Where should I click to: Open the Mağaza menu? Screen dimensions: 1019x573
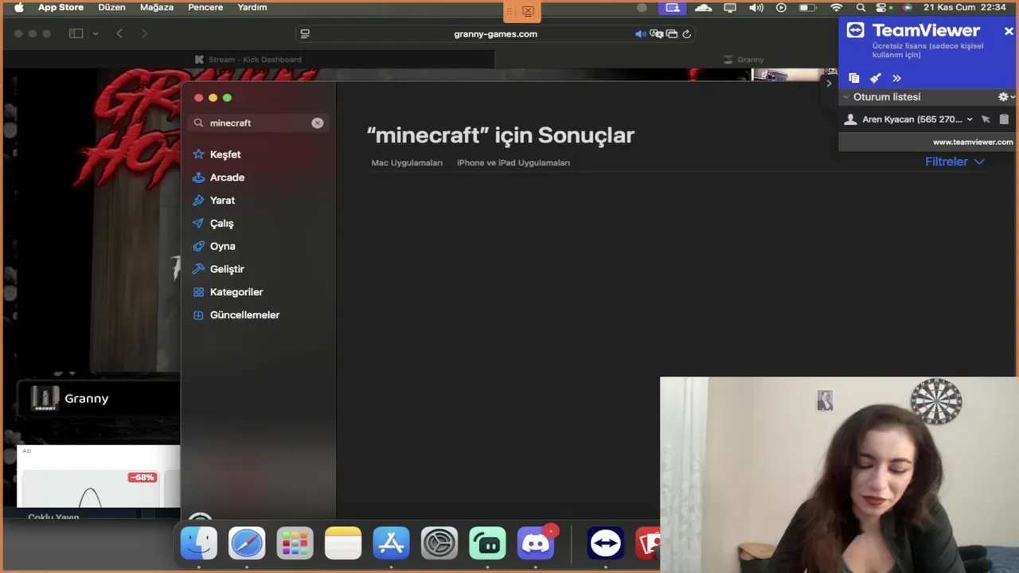coord(157,7)
